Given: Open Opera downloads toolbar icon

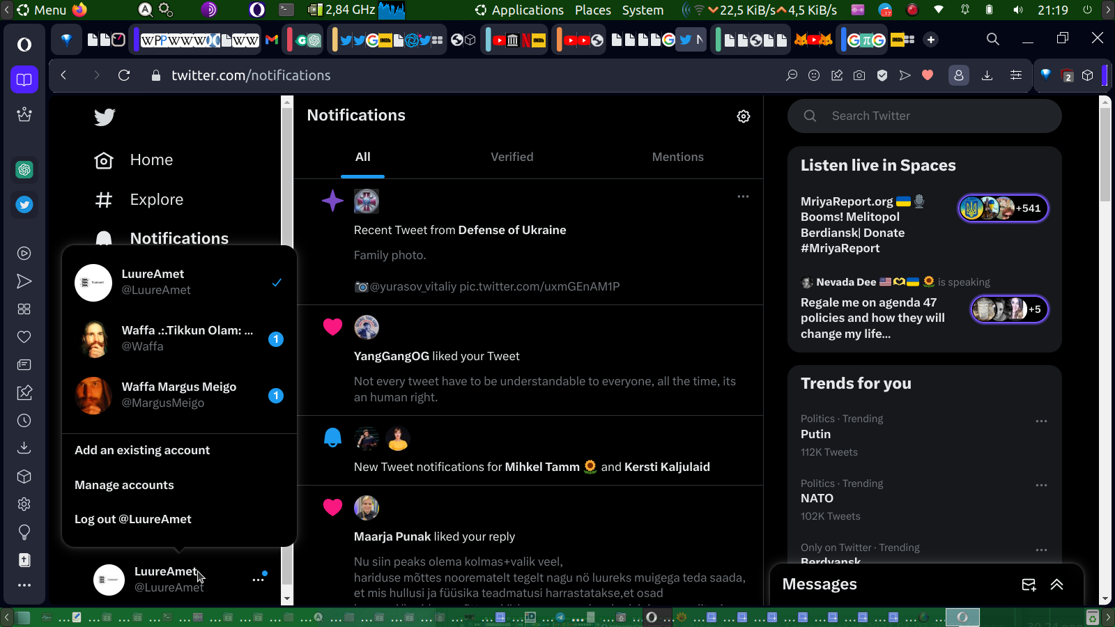Looking at the screenshot, I should point(987,75).
